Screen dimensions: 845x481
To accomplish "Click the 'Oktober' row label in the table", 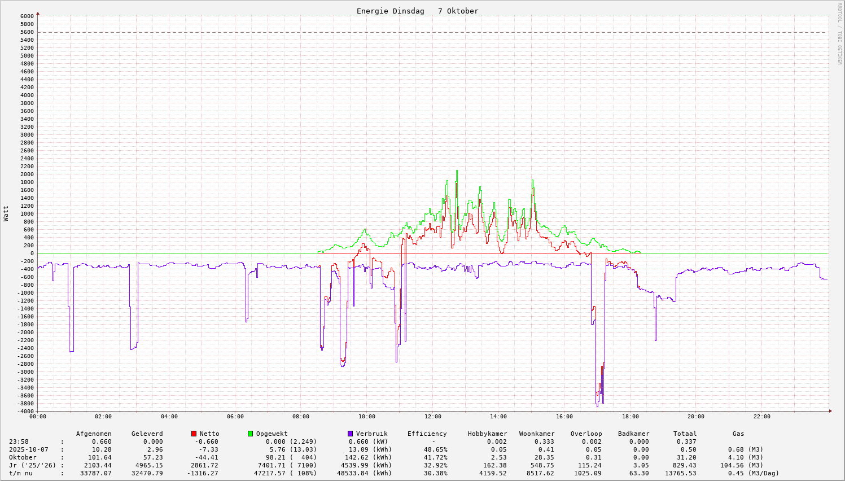I will click(23, 457).
